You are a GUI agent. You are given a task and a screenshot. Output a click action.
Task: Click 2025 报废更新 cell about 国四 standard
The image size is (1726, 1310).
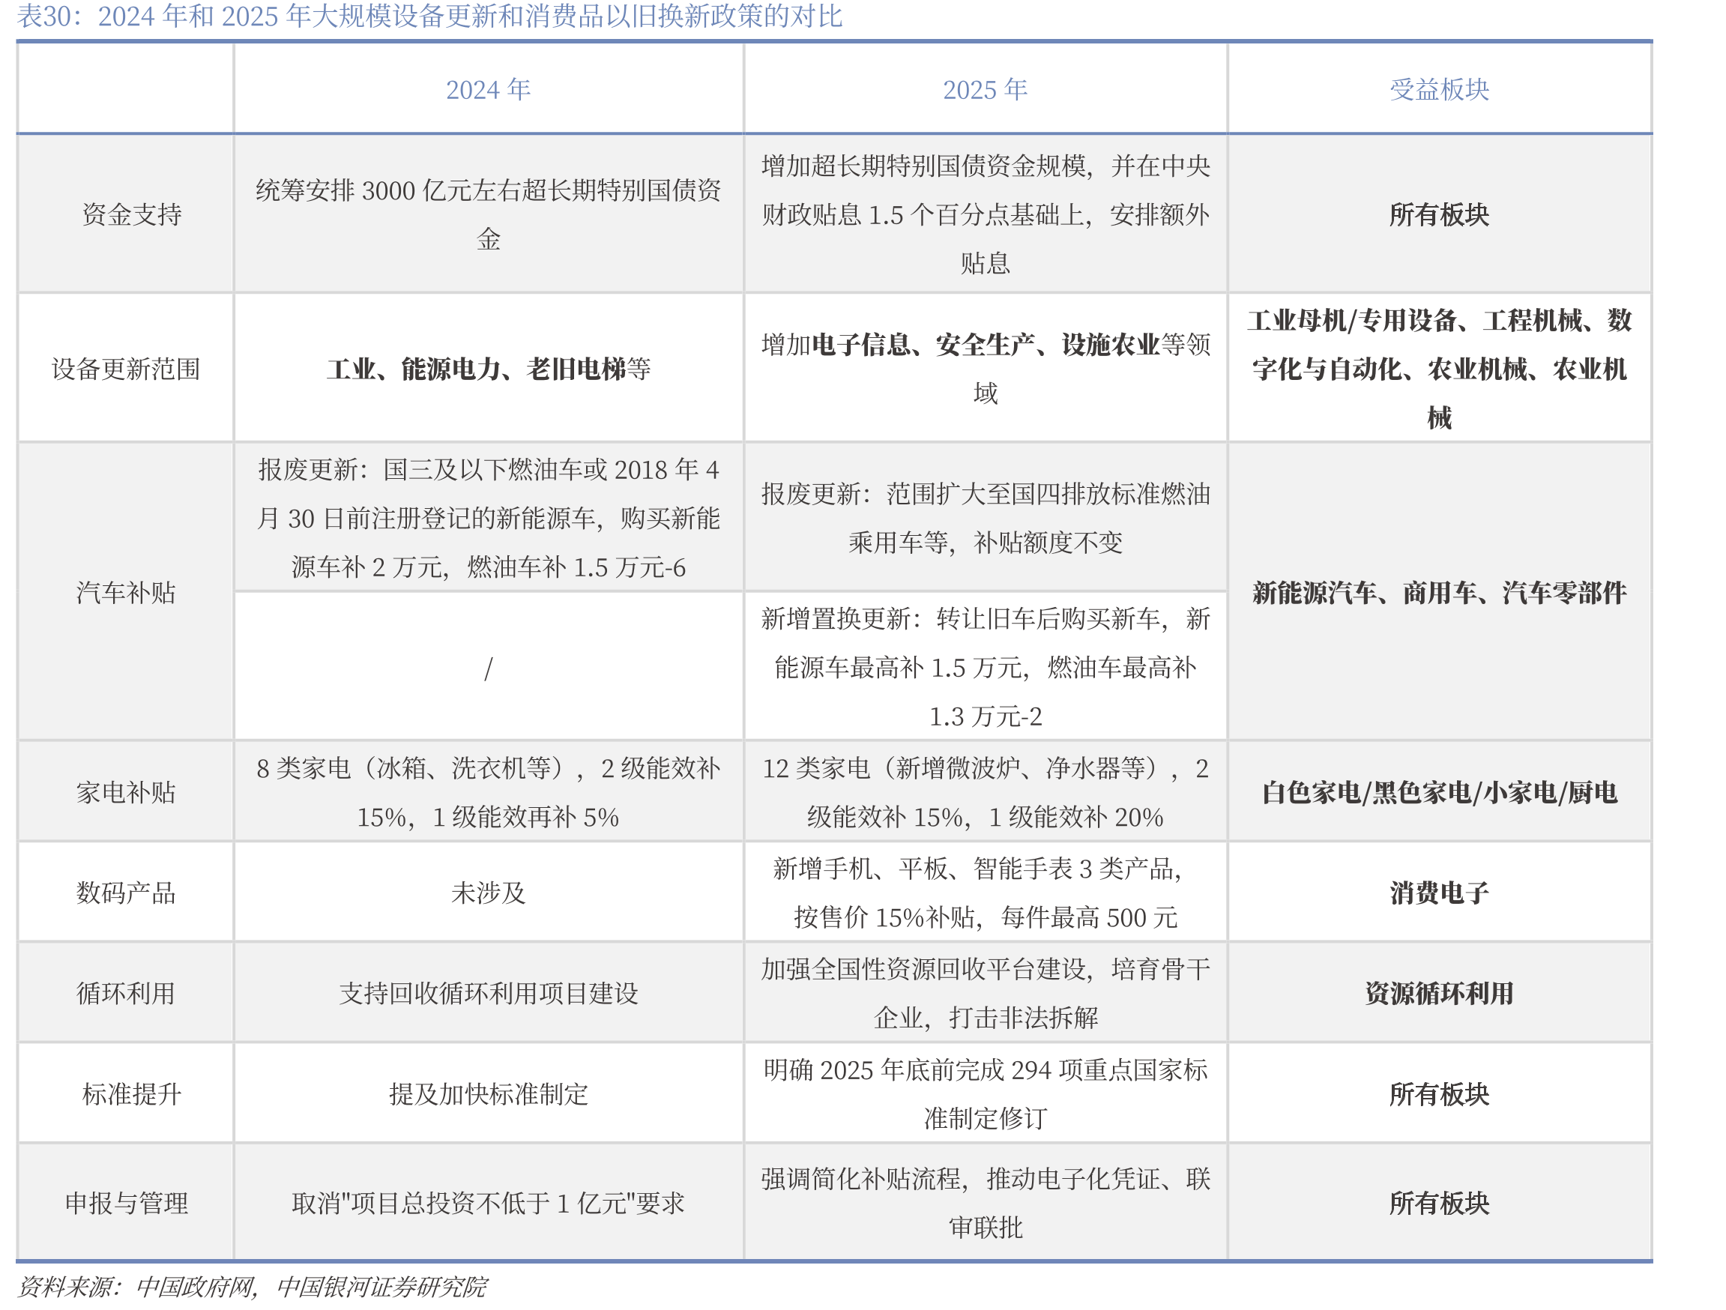[986, 518]
